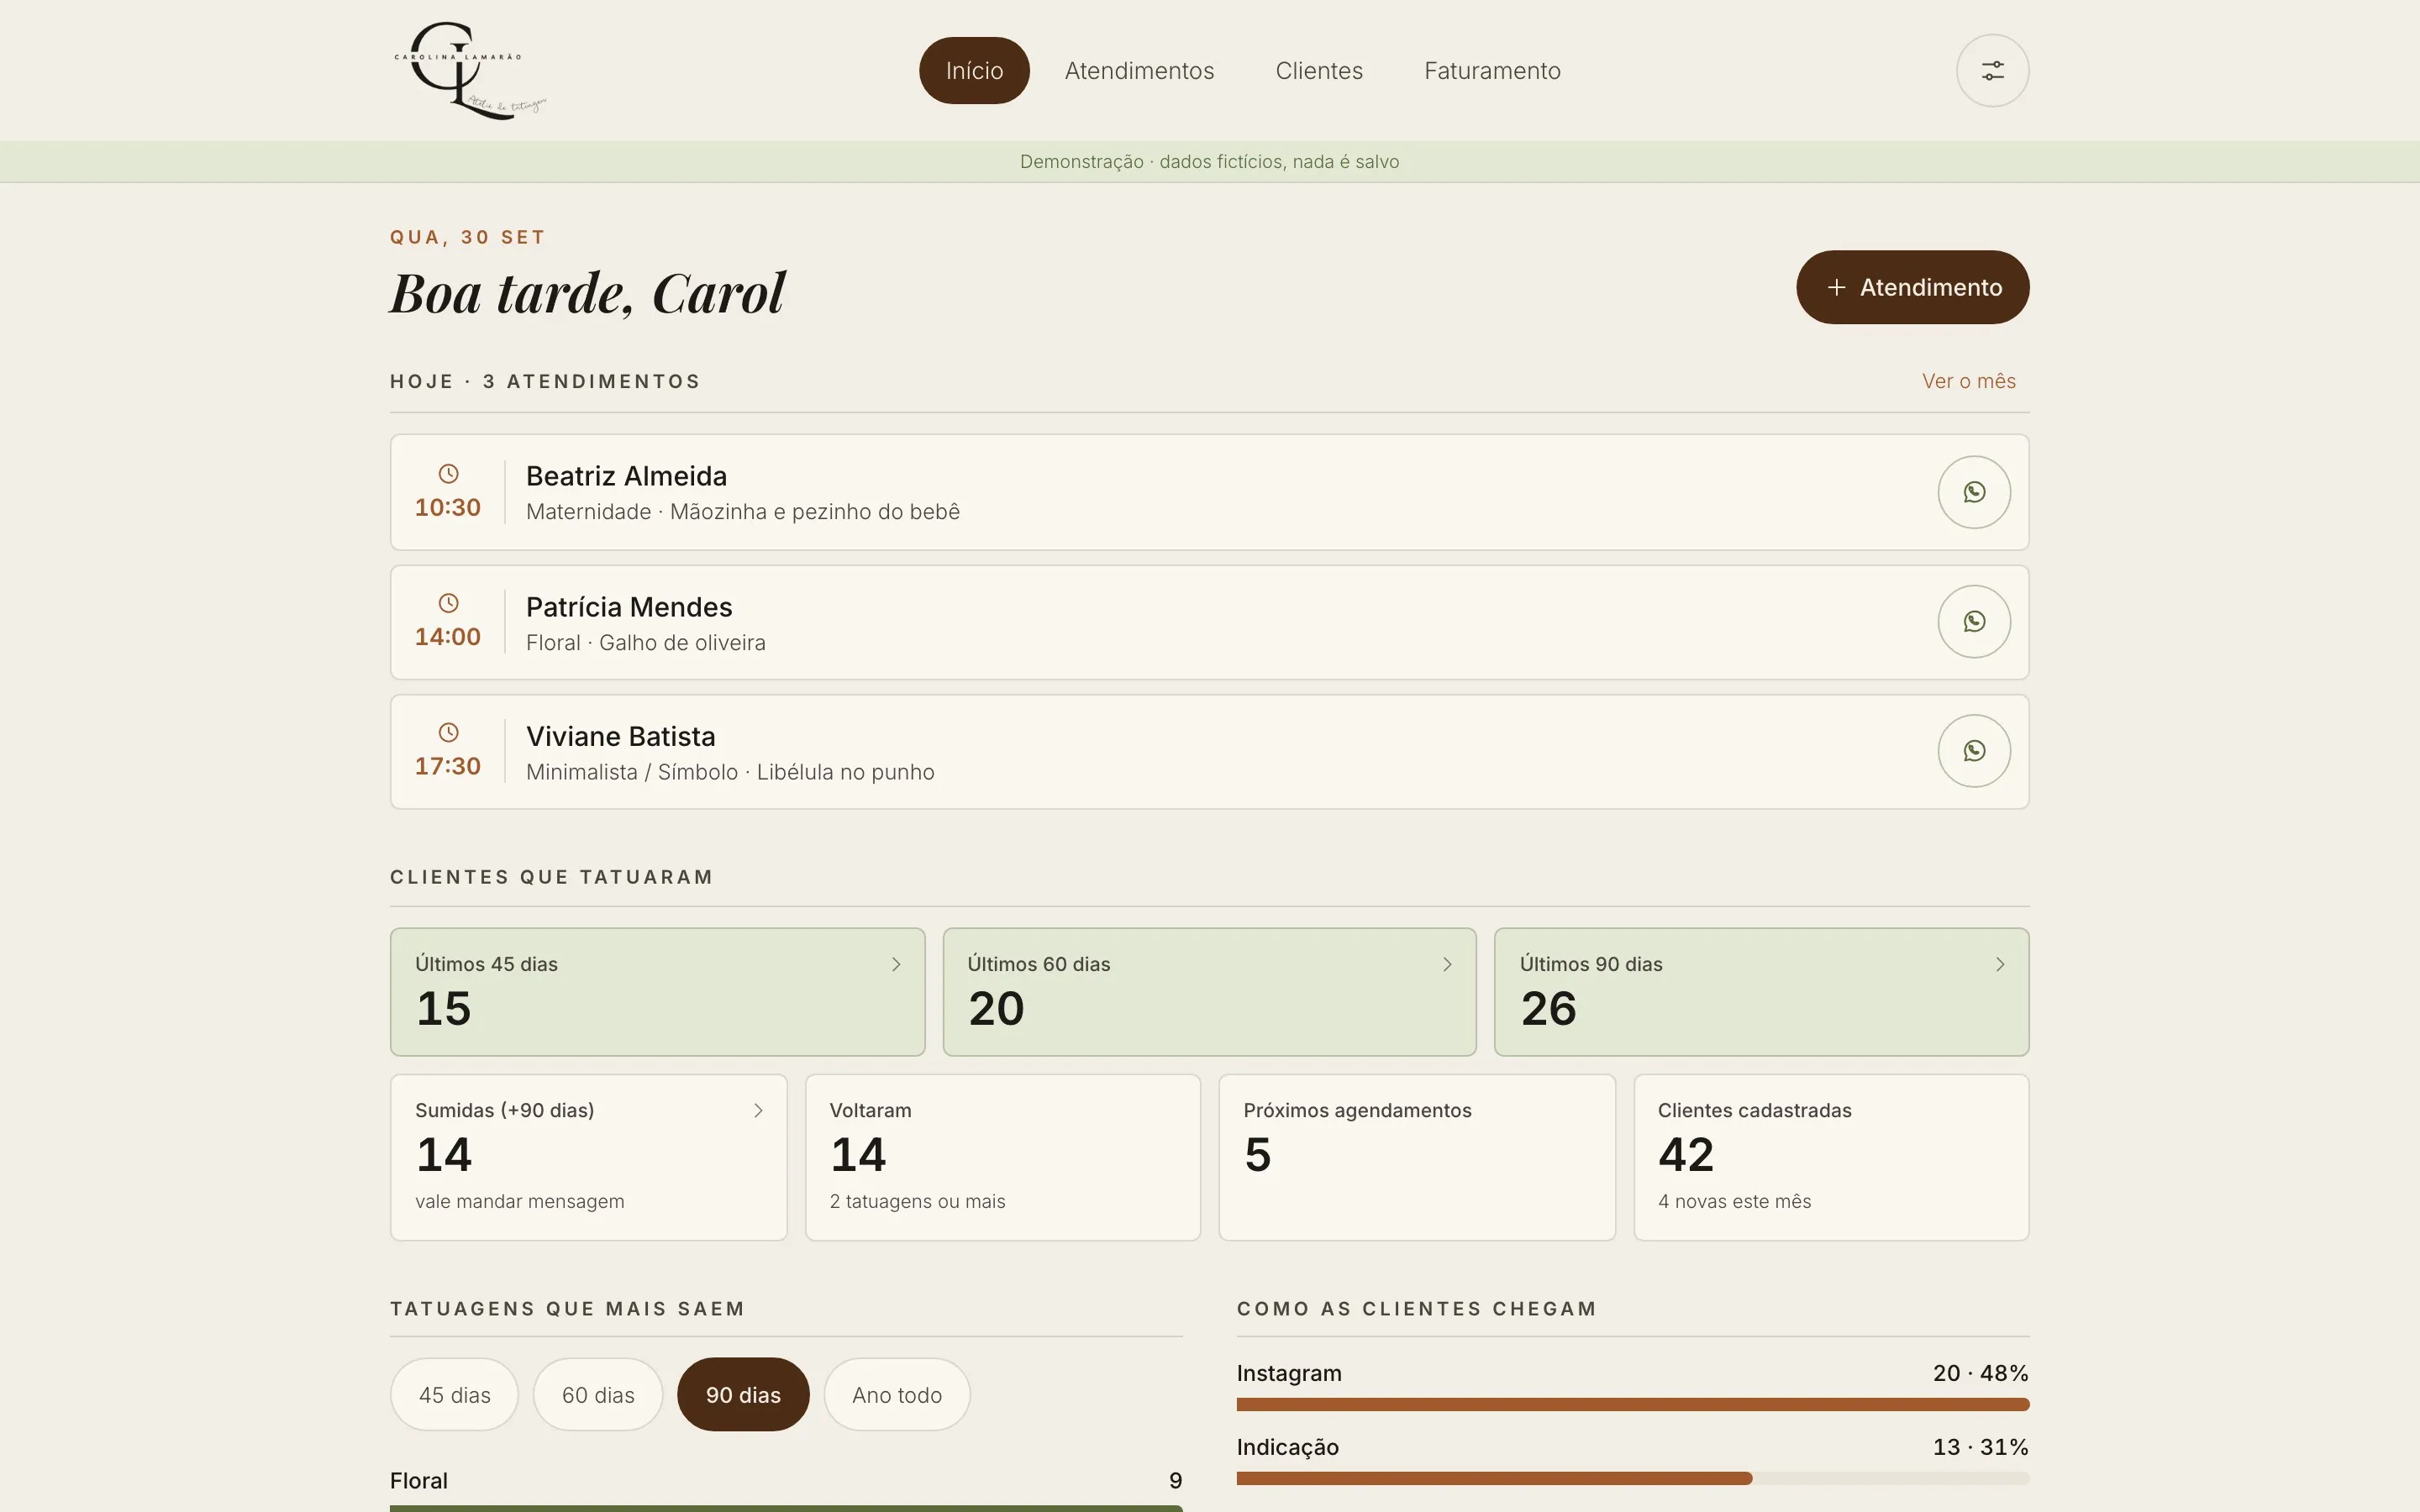Add a new Atendimento
This screenshot has height=1512, width=2420.
(1912, 287)
